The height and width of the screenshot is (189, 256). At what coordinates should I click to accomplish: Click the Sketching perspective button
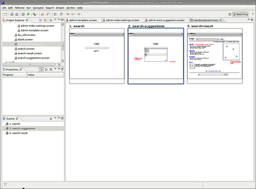click(240, 14)
